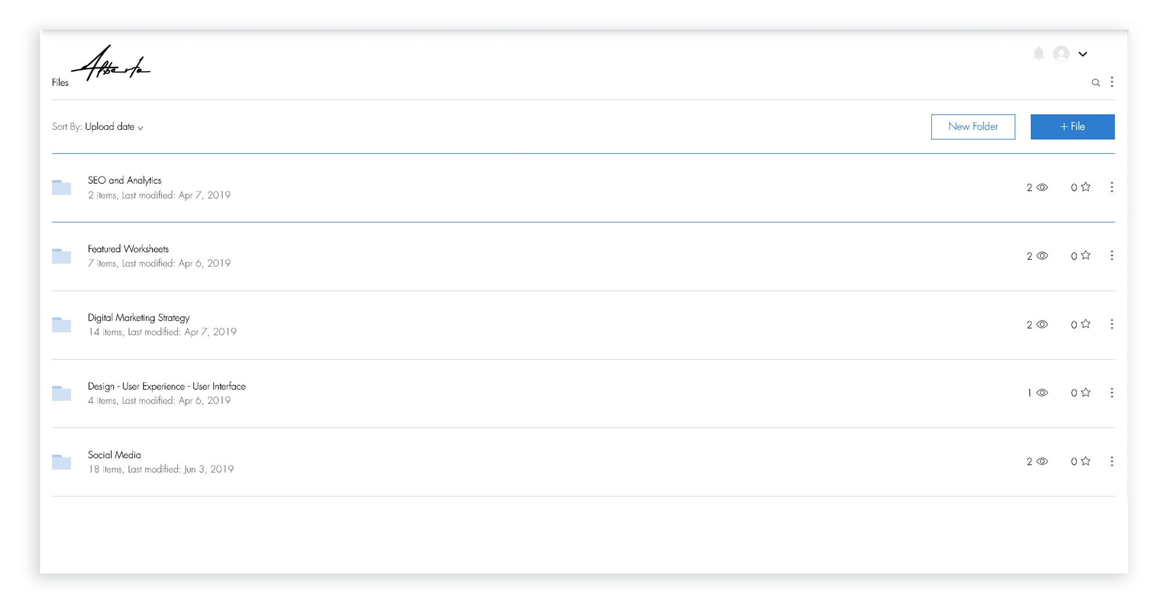The image size is (1160, 596).
Task: Click the Alberto signature logo
Action: coord(112,64)
